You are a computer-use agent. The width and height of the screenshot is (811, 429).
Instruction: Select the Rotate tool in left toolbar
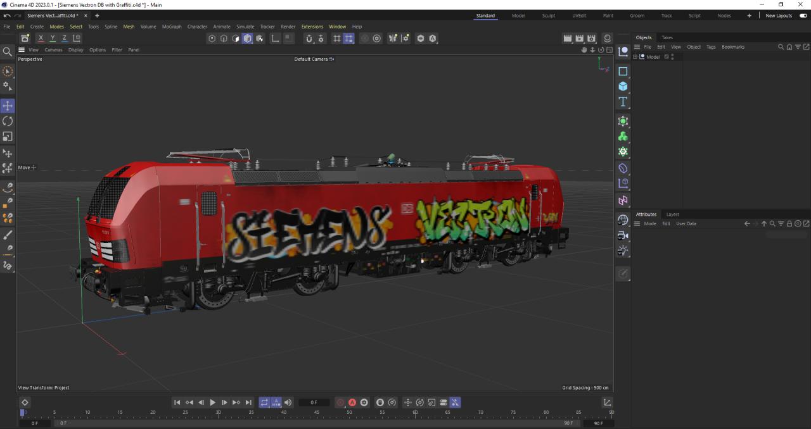8,121
